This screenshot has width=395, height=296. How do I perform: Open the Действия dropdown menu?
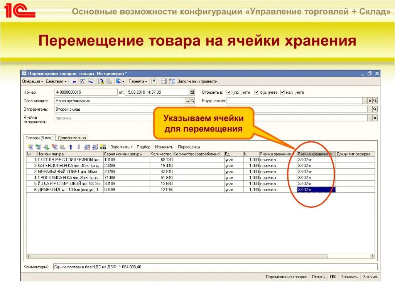click(x=56, y=81)
